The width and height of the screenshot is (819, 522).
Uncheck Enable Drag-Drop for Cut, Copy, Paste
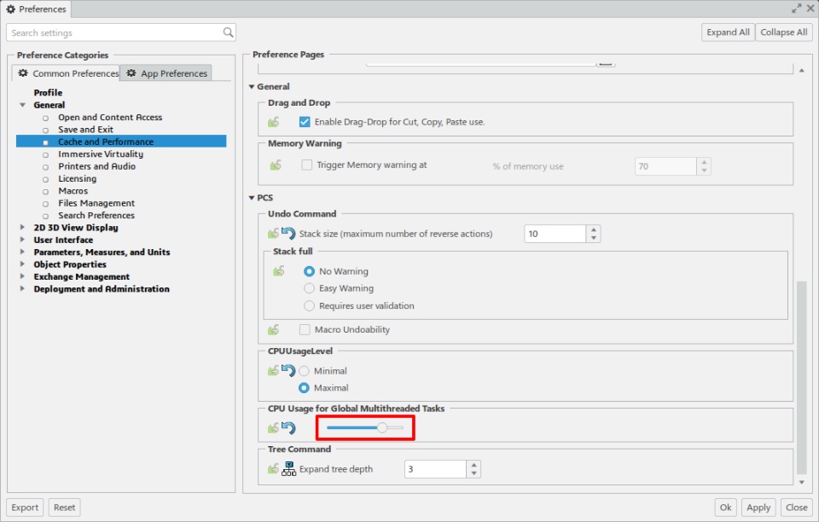[x=305, y=122]
